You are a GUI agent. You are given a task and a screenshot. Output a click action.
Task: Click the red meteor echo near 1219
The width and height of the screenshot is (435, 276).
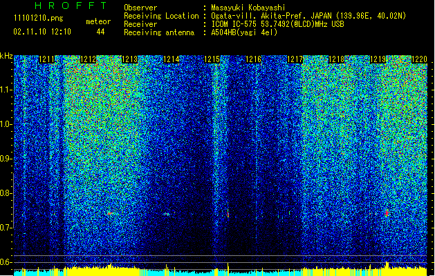point(387,213)
